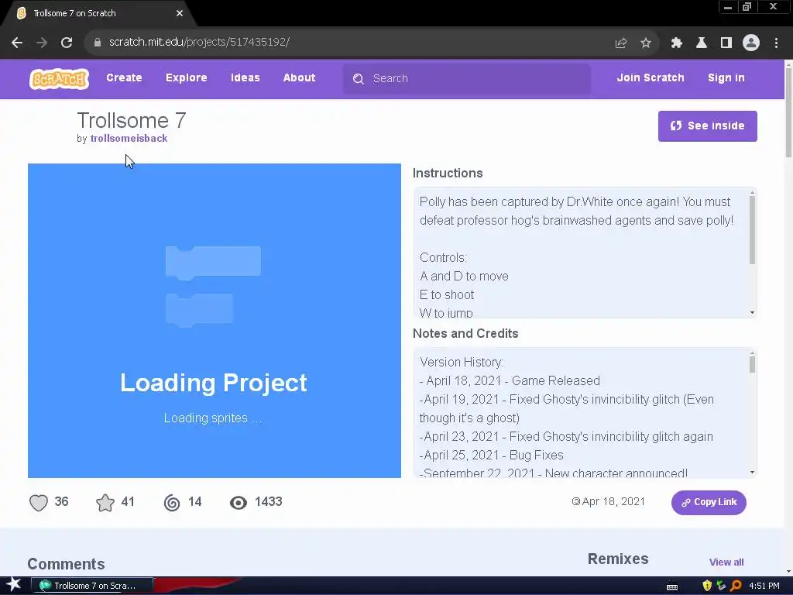Click the Comments heading
Viewport: 793px width, 595px height.
pos(67,564)
